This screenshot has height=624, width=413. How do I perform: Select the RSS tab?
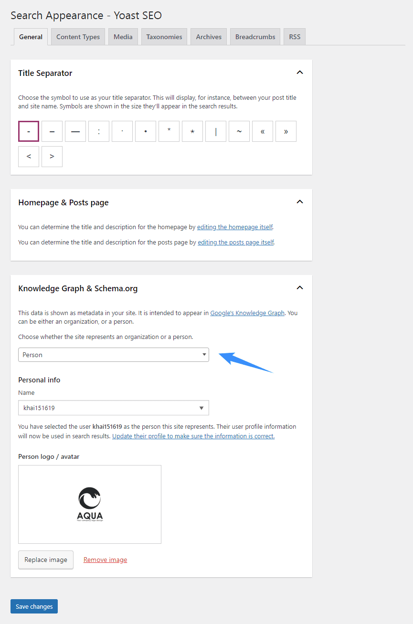click(295, 37)
